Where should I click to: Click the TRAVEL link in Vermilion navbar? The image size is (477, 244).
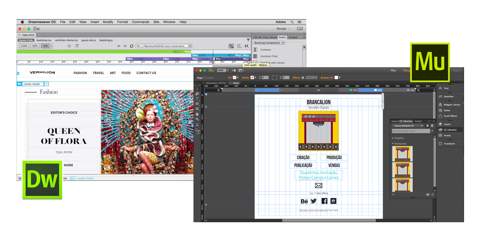coord(98,73)
